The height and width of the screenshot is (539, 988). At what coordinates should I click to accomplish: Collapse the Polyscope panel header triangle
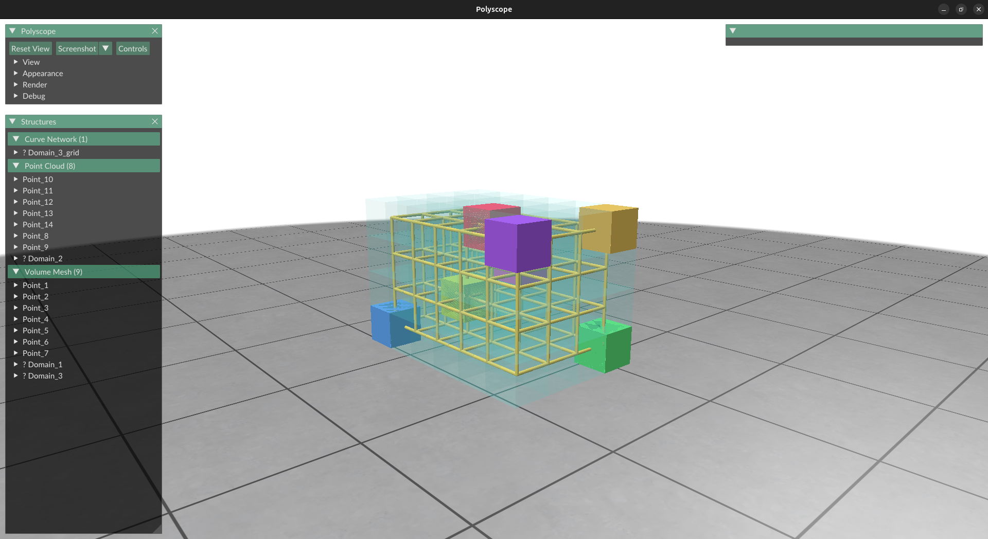click(x=12, y=31)
